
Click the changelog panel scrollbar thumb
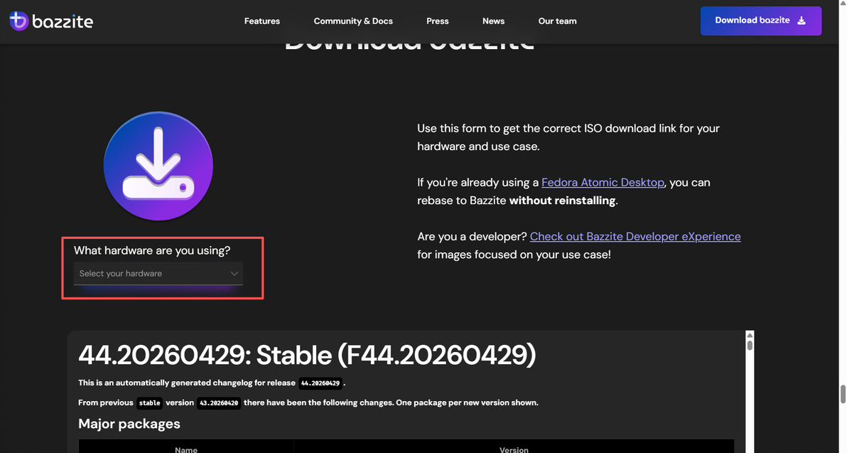750,345
